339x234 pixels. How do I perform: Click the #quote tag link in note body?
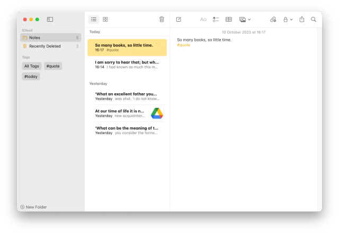(x=184, y=45)
